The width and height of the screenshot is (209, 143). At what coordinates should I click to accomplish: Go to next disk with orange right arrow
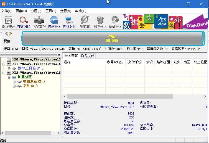(x=11, y=34)
